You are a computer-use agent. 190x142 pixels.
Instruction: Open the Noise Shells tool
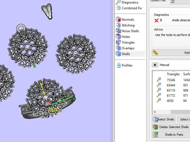click(x=127, y=31)
